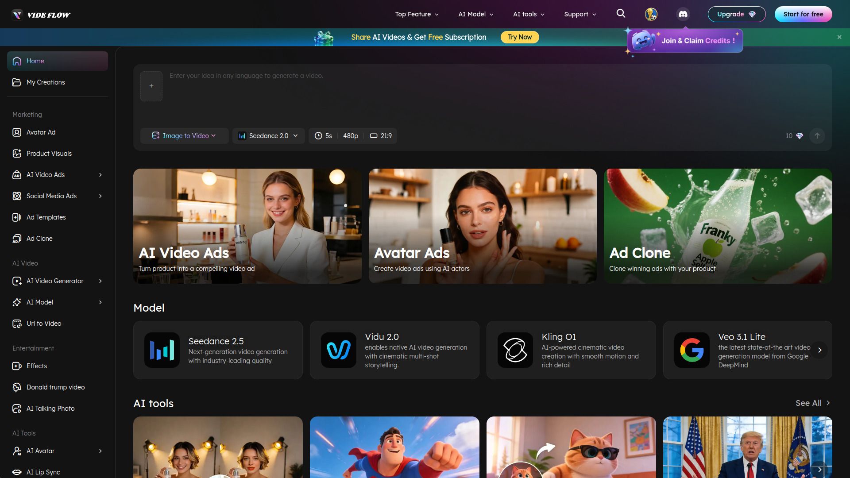Expand the Seedance 2.0 model selector

[268, 136]
